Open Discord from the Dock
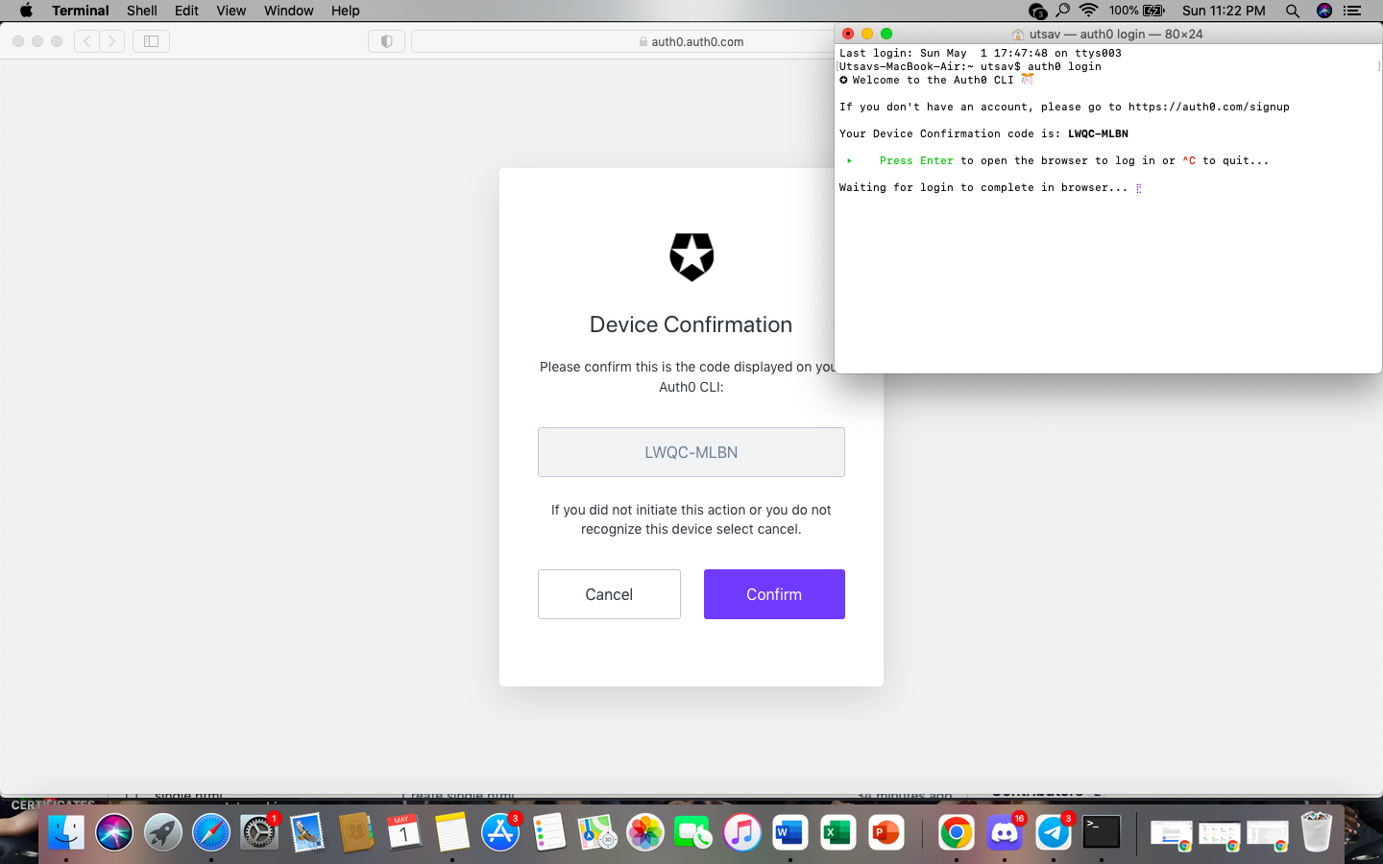The width and height of the screenshot is (1383, 864). (1005, 832)
